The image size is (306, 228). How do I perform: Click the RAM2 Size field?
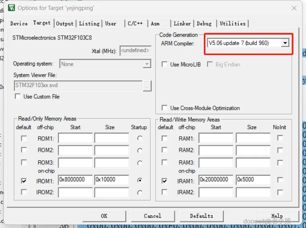click(x=253, y=150)
